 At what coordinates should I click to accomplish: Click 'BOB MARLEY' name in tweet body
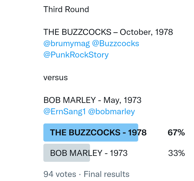point(70,100)
